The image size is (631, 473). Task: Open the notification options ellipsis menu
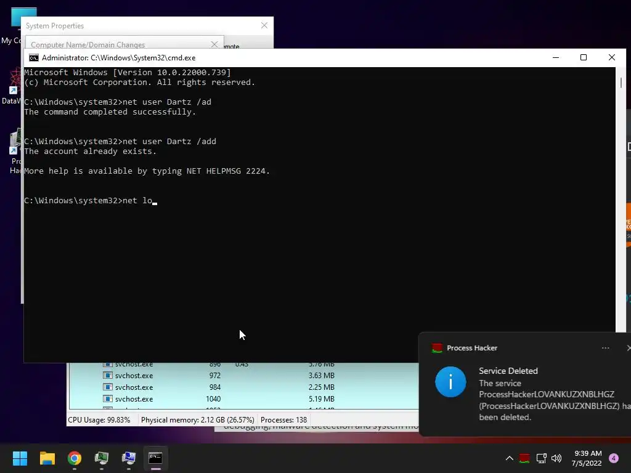(x=605, y=348)
